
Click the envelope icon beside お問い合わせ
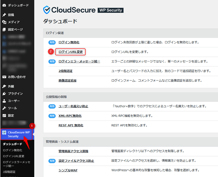pyautogui.click(x=4, y=77)
